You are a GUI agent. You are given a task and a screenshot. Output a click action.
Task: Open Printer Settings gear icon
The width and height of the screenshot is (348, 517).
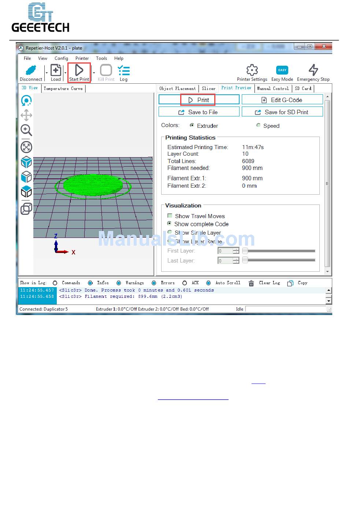tap(252, 70)
